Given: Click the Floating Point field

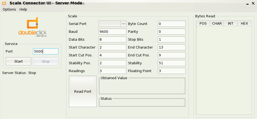Looking at the screenshot, I should point(171,71).
